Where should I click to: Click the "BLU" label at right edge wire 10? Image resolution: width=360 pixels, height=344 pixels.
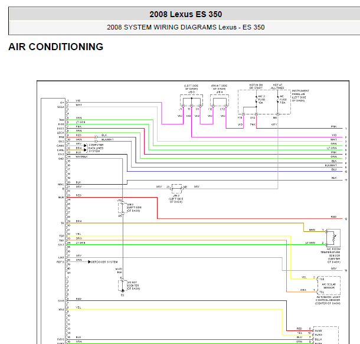coord(334,169)
